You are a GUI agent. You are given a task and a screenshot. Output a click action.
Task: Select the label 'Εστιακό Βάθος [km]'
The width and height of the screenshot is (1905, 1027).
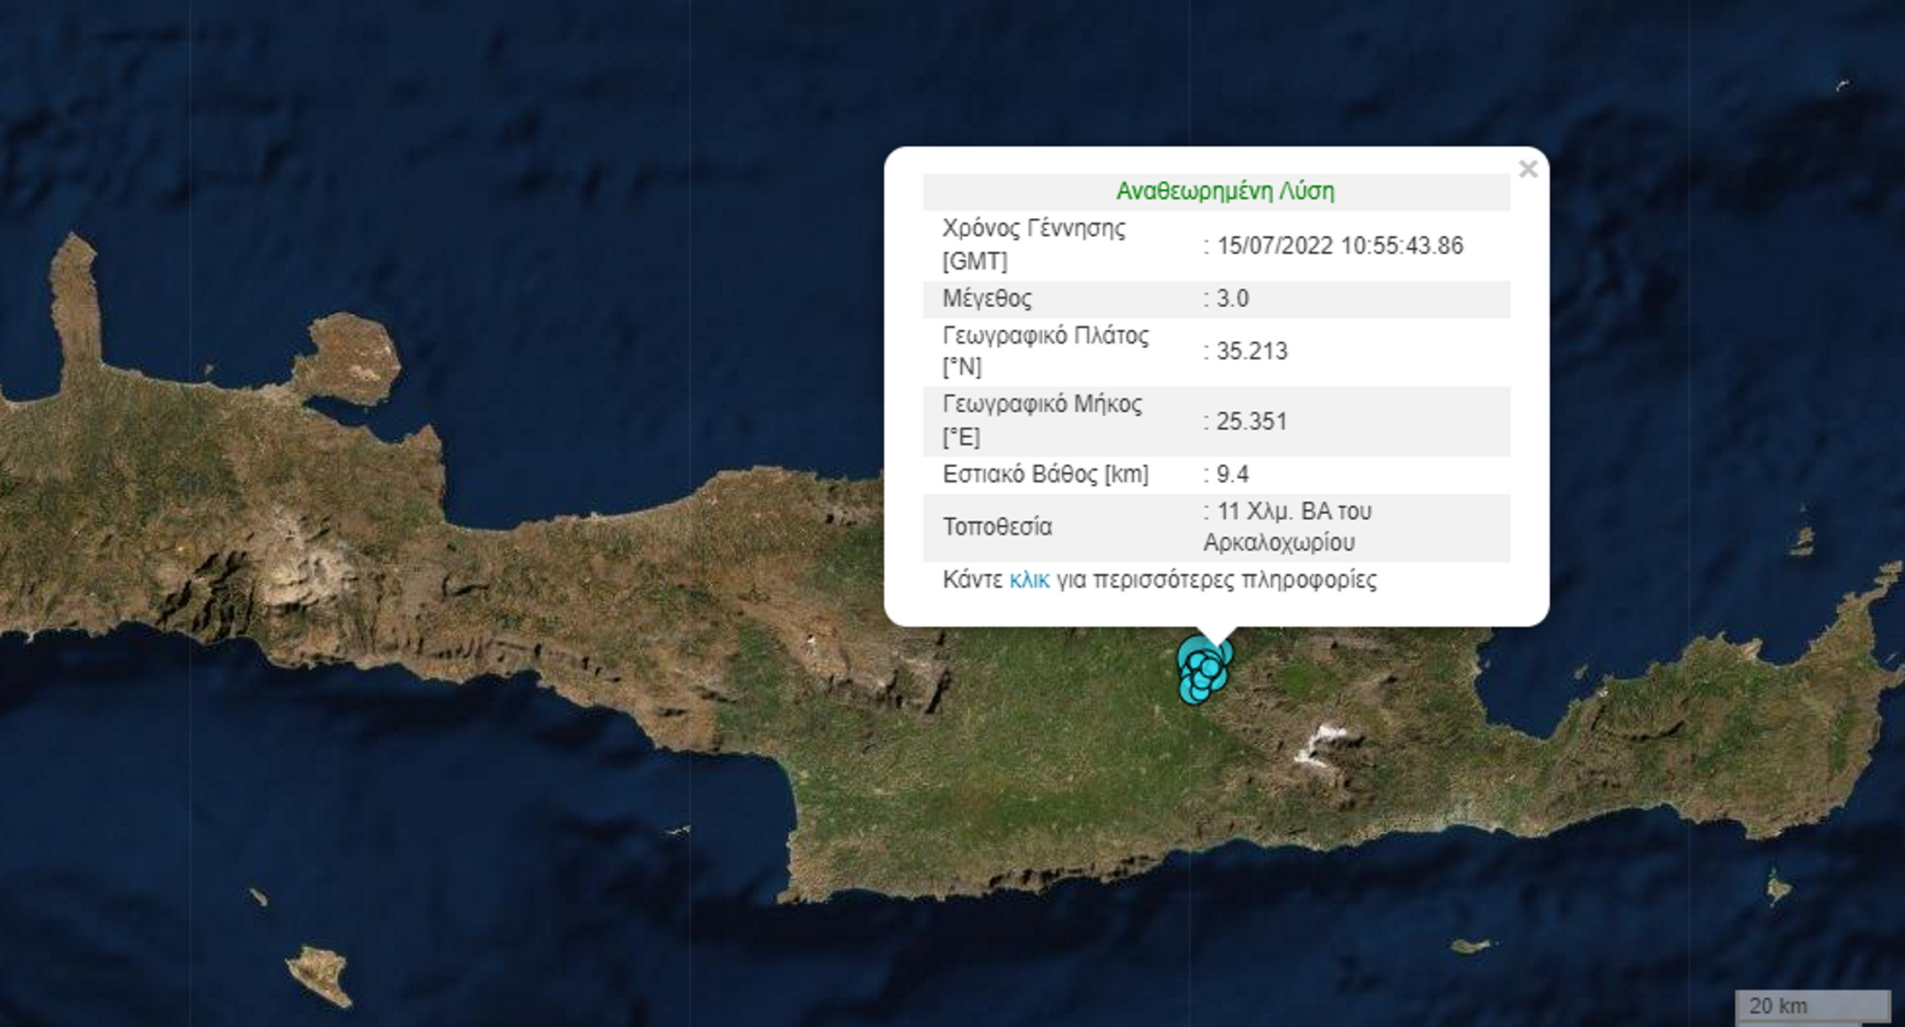point(1045,474)
